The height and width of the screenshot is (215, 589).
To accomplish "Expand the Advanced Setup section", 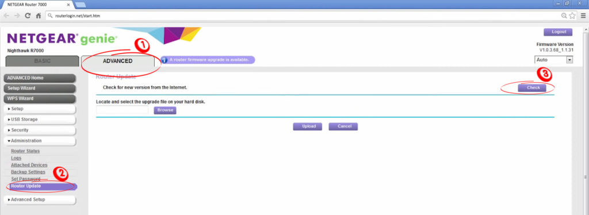I will pyautogui.click(x=40, y=199).
